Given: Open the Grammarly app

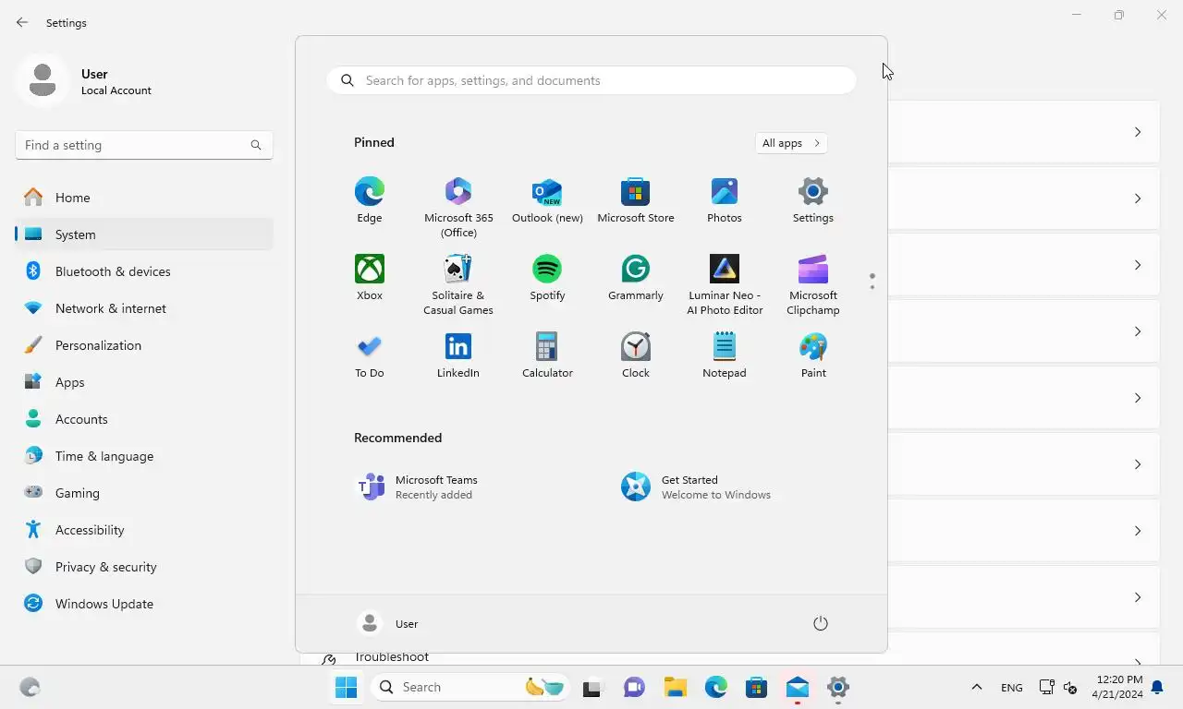Looking at the screenshot, I should 636,278.
